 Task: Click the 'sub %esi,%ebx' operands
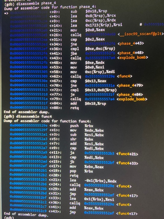(x=94, y=135)
